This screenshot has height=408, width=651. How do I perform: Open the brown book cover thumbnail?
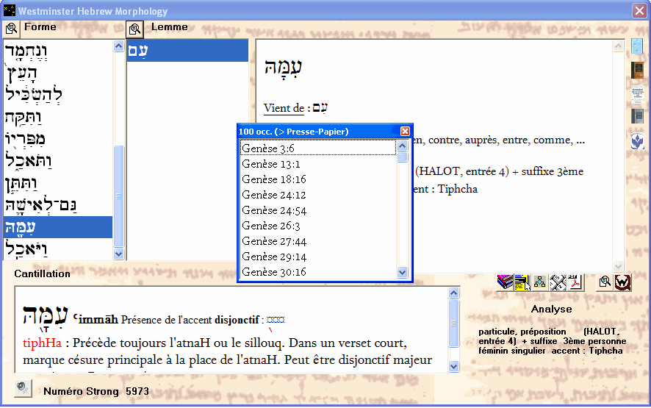637,70
